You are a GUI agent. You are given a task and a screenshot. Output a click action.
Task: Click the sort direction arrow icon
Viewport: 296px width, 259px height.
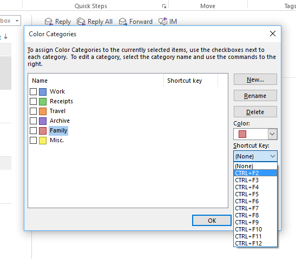(5, 36)
